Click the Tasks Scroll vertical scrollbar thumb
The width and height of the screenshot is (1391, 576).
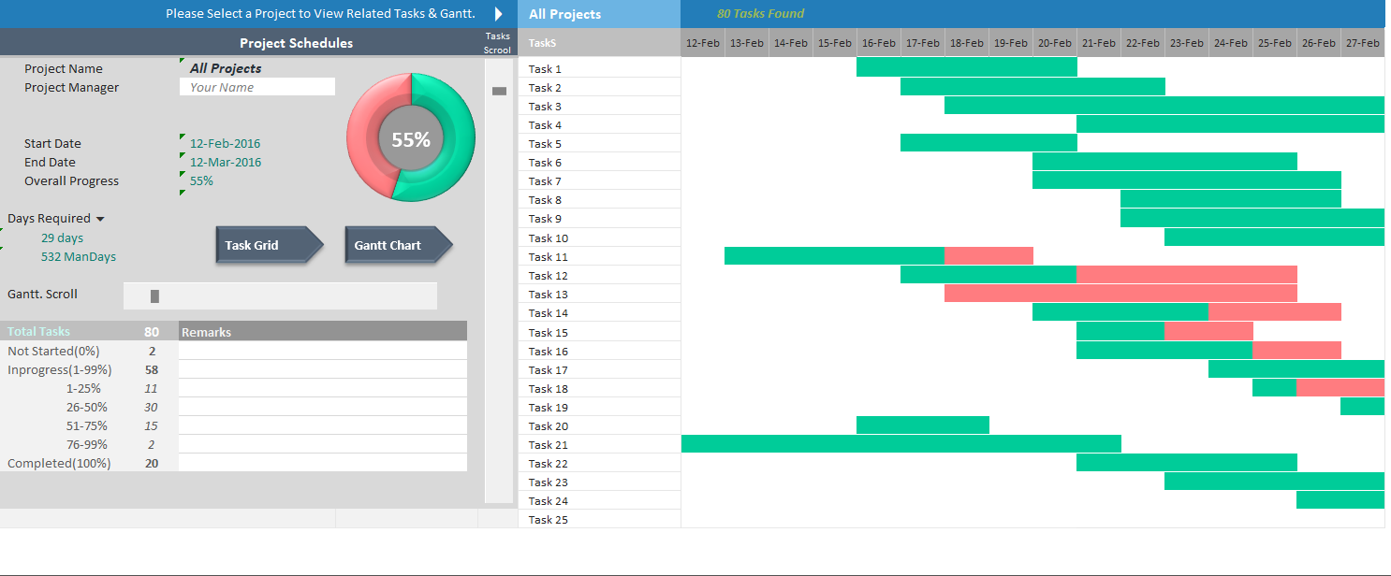pyautogui.click(x=499, y=91)
